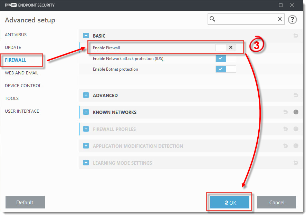Screen dimensions: 306x215
Task: Click the search magnifier icon
Action: 212,19
